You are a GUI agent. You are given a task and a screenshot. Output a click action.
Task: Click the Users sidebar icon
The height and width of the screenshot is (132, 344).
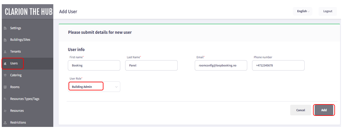click(5, 63)
